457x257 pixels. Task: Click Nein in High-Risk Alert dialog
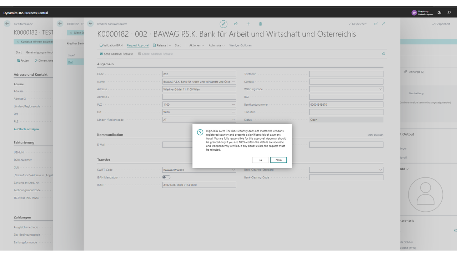(278, 160)
